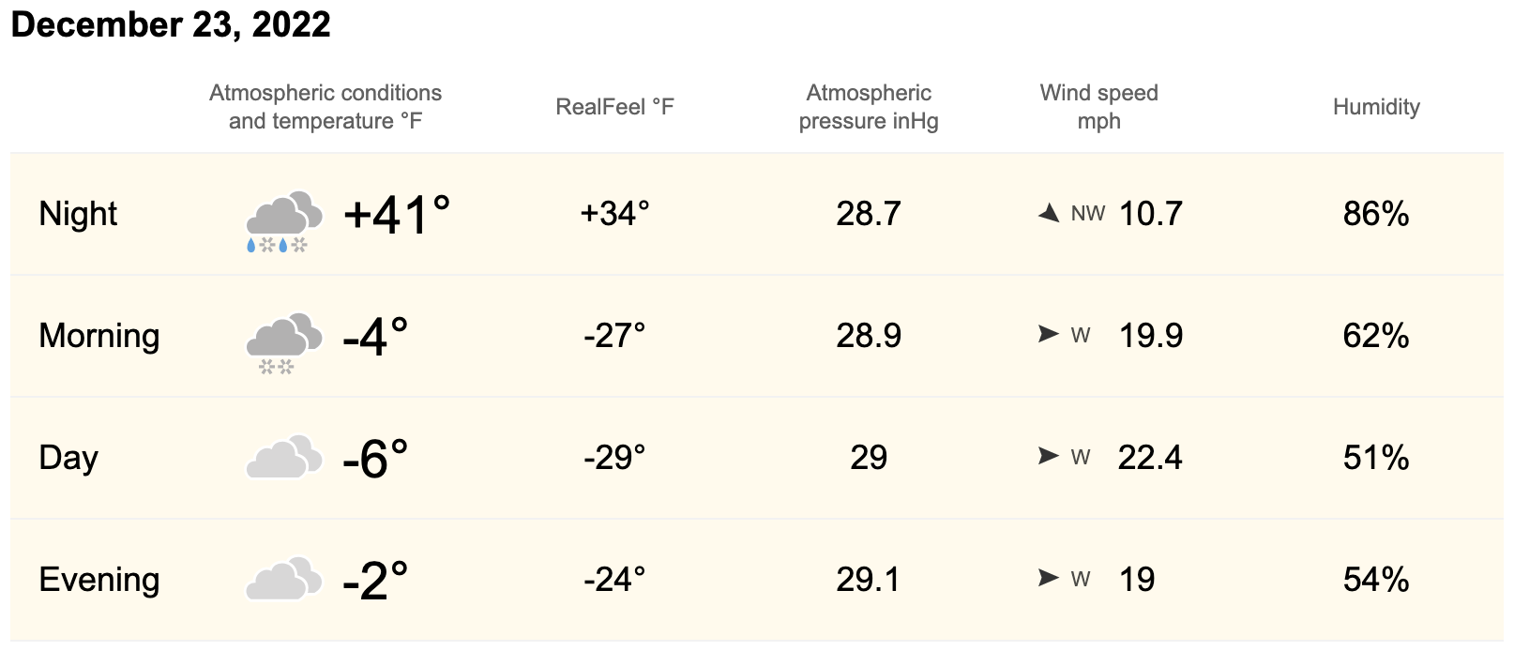Select the Morning row label
This screenshot has width=1514, height=651.
pos(99,336)
